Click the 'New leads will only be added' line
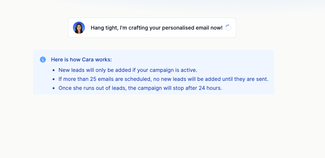Viewport: 325px width, 158px height. [128, 70]
